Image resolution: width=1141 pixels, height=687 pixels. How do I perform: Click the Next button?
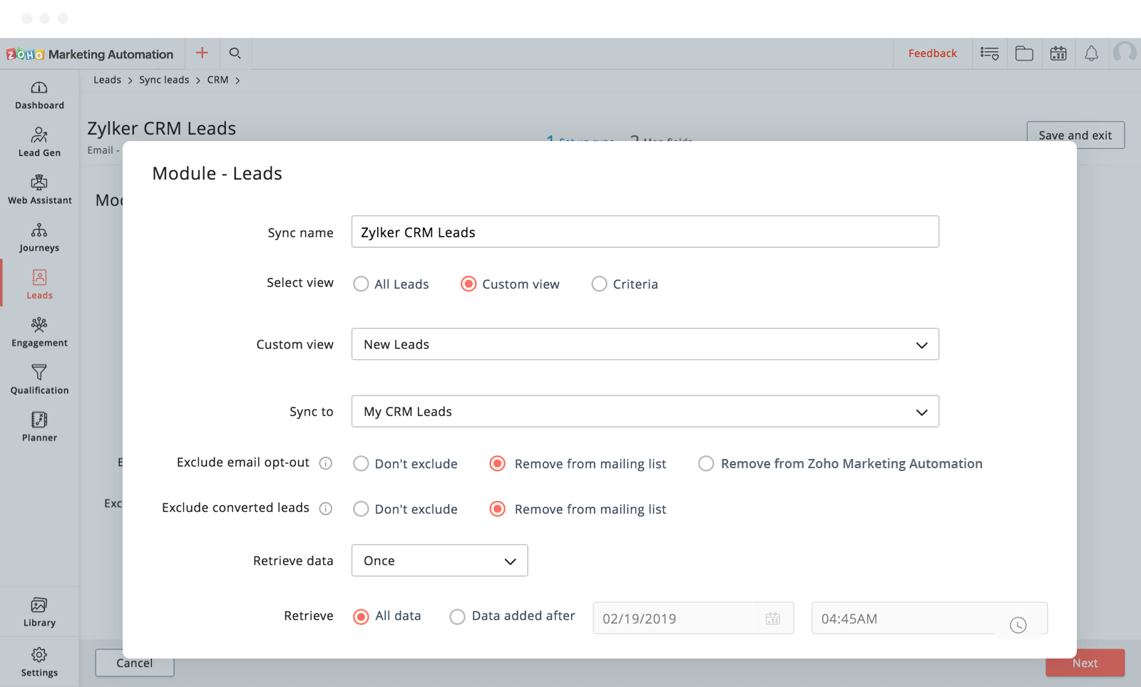coord(1085,663)
